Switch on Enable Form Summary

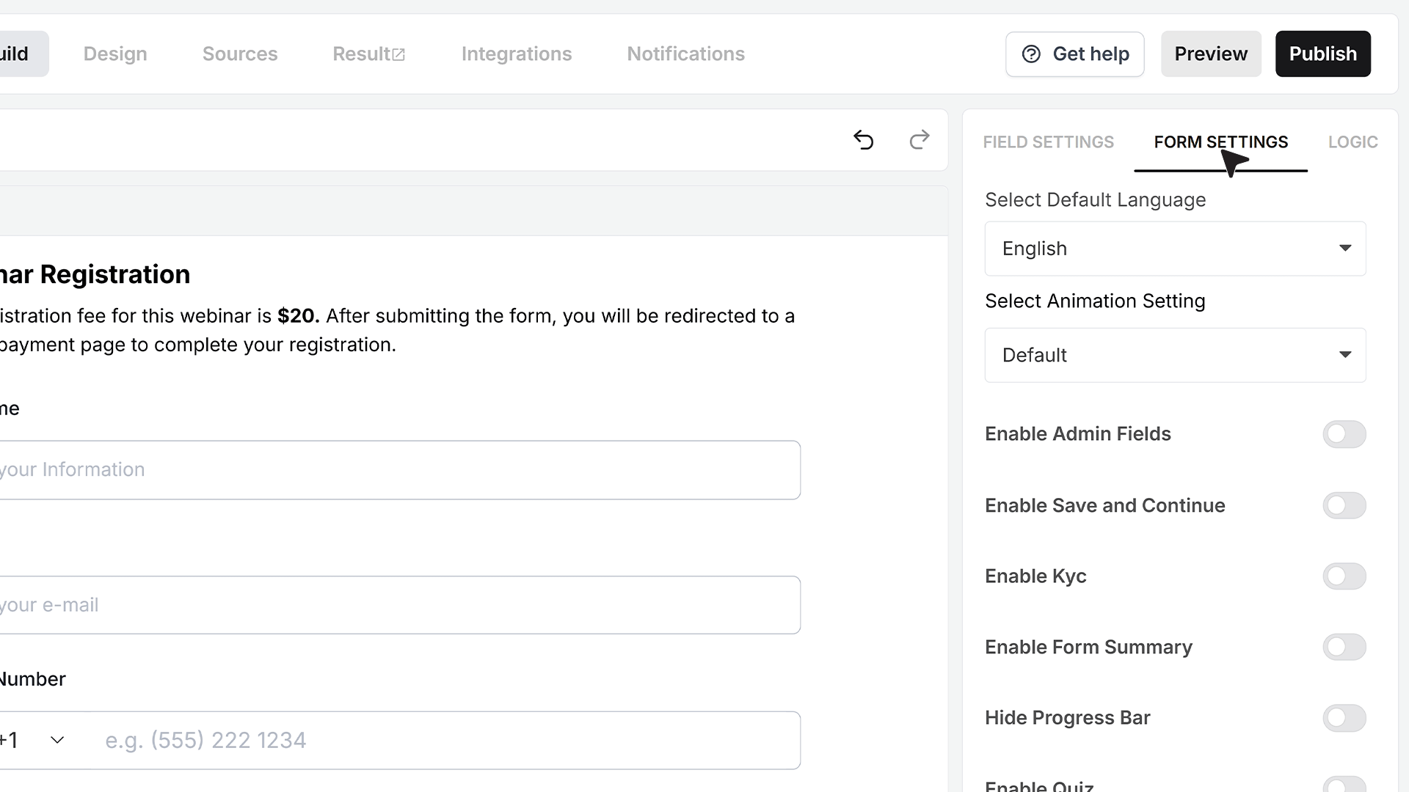tap(1344, 647)
